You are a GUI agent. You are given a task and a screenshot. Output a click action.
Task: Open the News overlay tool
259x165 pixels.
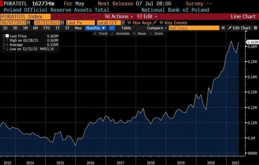point(140,33)
